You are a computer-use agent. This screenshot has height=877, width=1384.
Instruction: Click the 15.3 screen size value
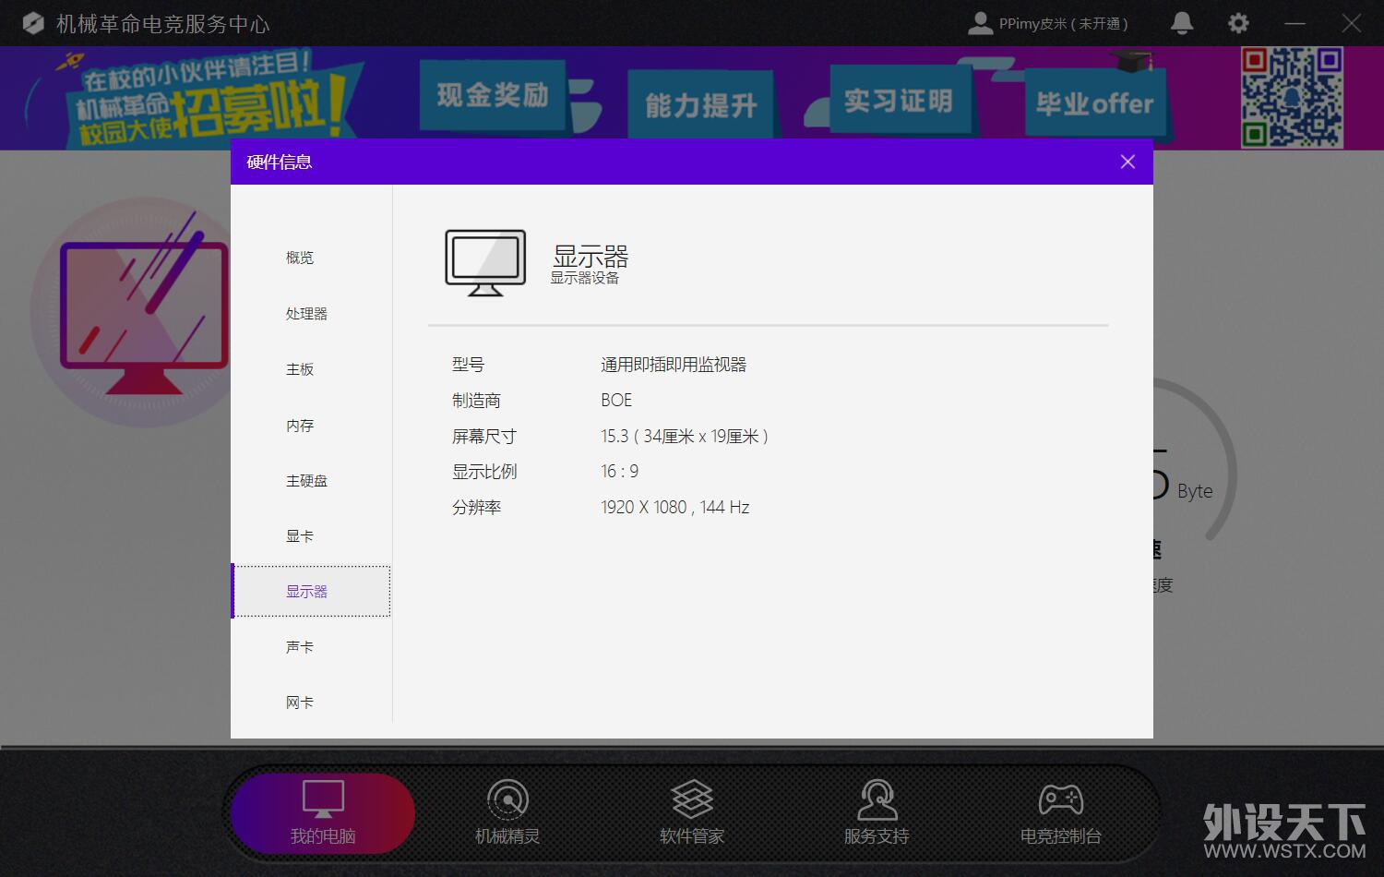point(685,436)
